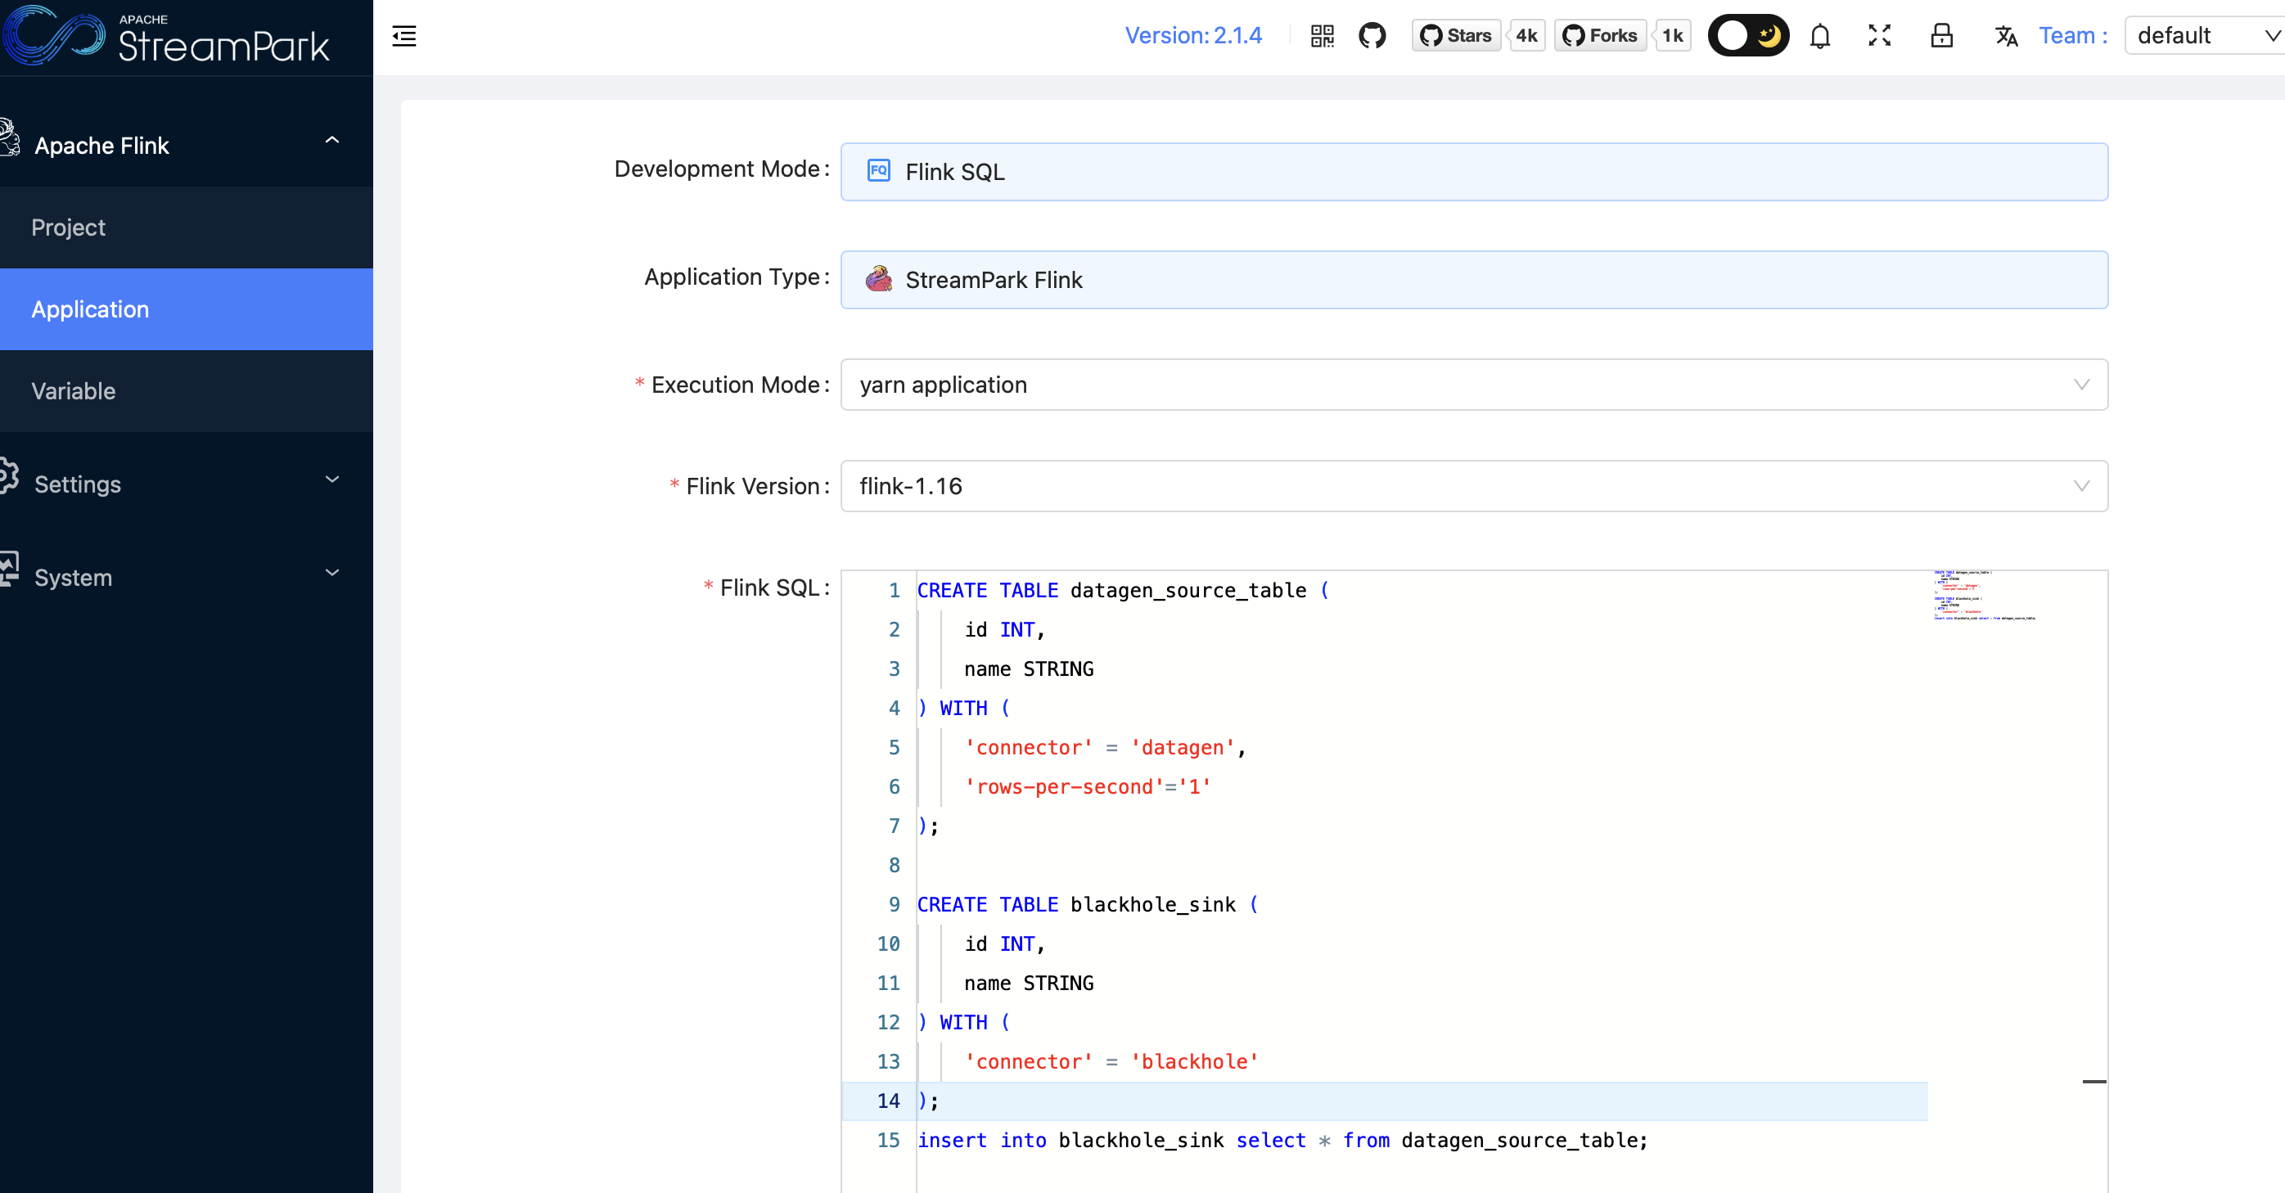The image size is (2285, 1193).
Task: Click the StreamPark logo
Action: click(167, 36)
